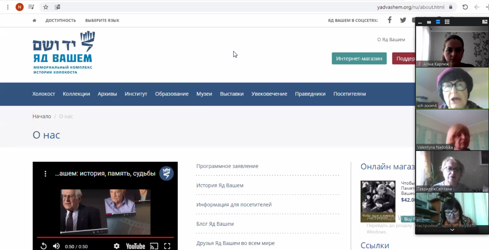
Task: Open the browser three-dot menu
Action: point(8,7)
